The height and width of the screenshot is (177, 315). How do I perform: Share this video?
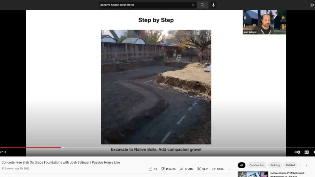click(186, 169)
